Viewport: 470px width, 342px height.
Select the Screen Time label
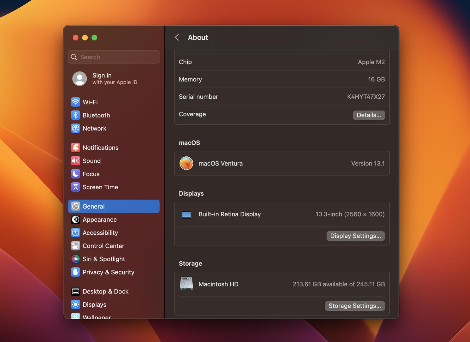100,187
